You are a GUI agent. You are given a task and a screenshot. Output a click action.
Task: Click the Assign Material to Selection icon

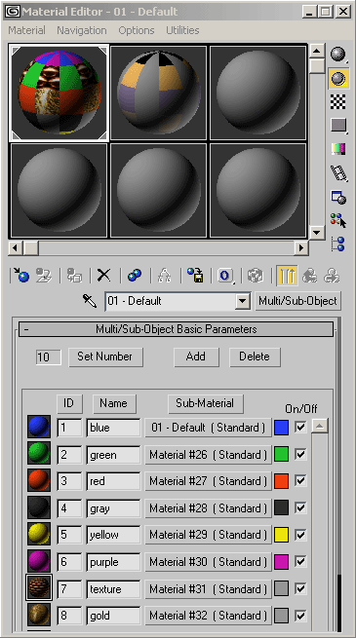[x=75, y=276]
